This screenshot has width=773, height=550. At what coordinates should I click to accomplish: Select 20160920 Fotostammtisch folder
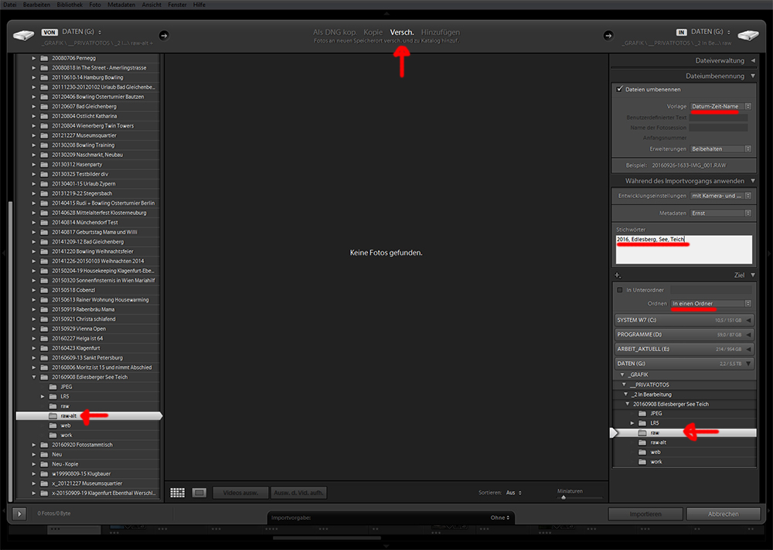(83, 445)
